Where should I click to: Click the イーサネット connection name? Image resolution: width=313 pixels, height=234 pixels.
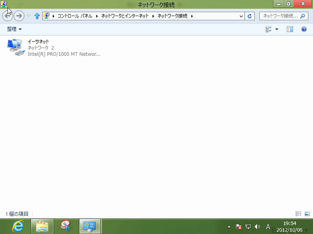(38, 42)
